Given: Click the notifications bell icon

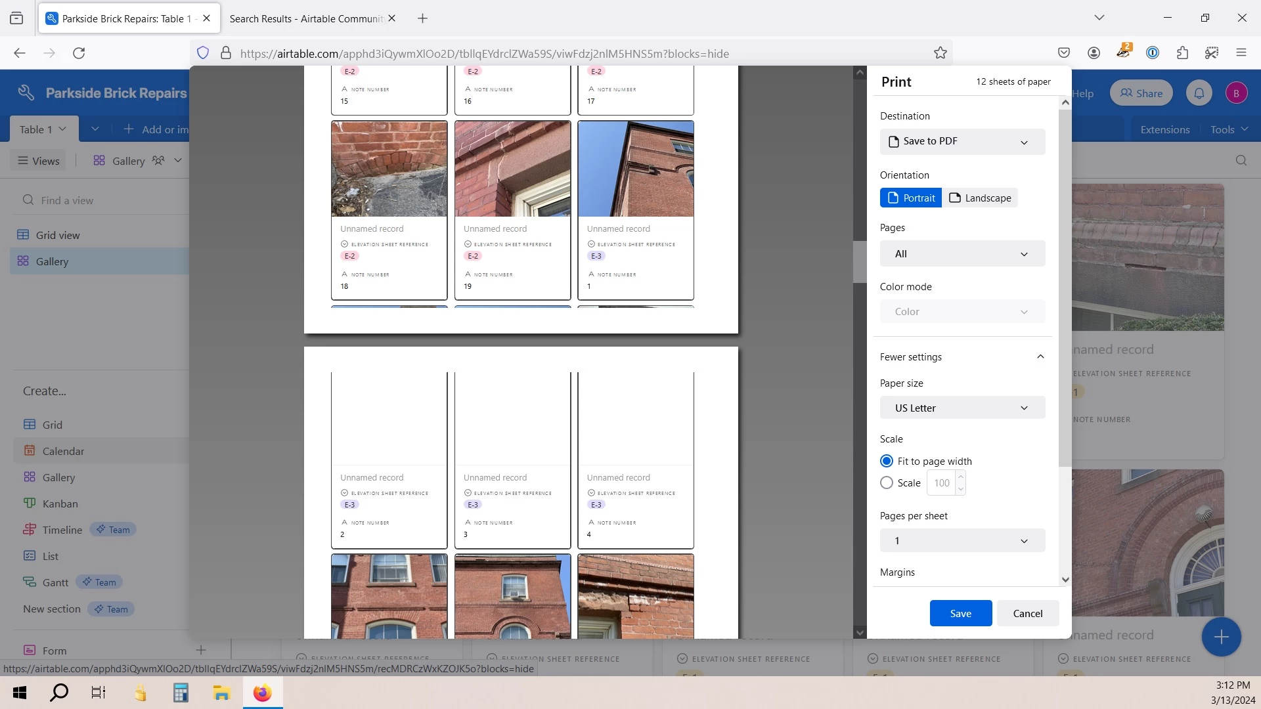Looking at the screenshot, I should [1199, 93].
